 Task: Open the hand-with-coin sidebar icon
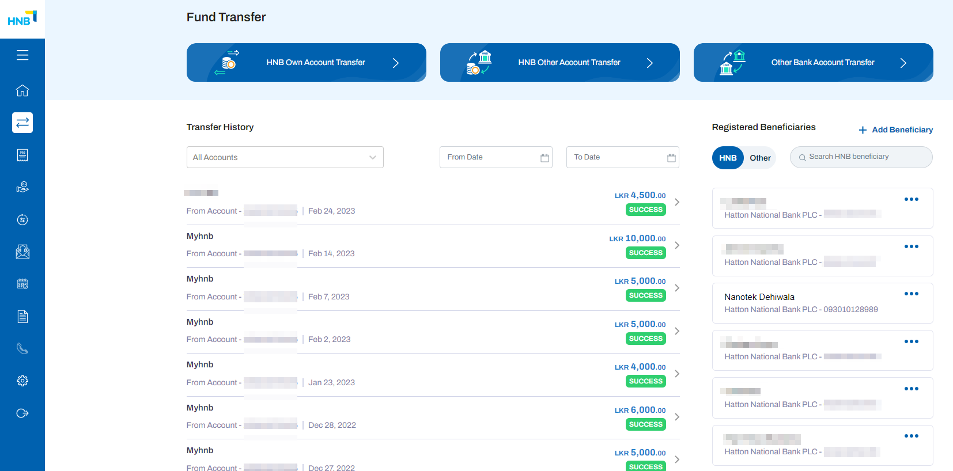coord(22,187)
